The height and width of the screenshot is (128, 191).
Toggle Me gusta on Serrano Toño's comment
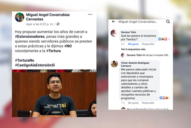pyautogui.click(x=133, y=44)
